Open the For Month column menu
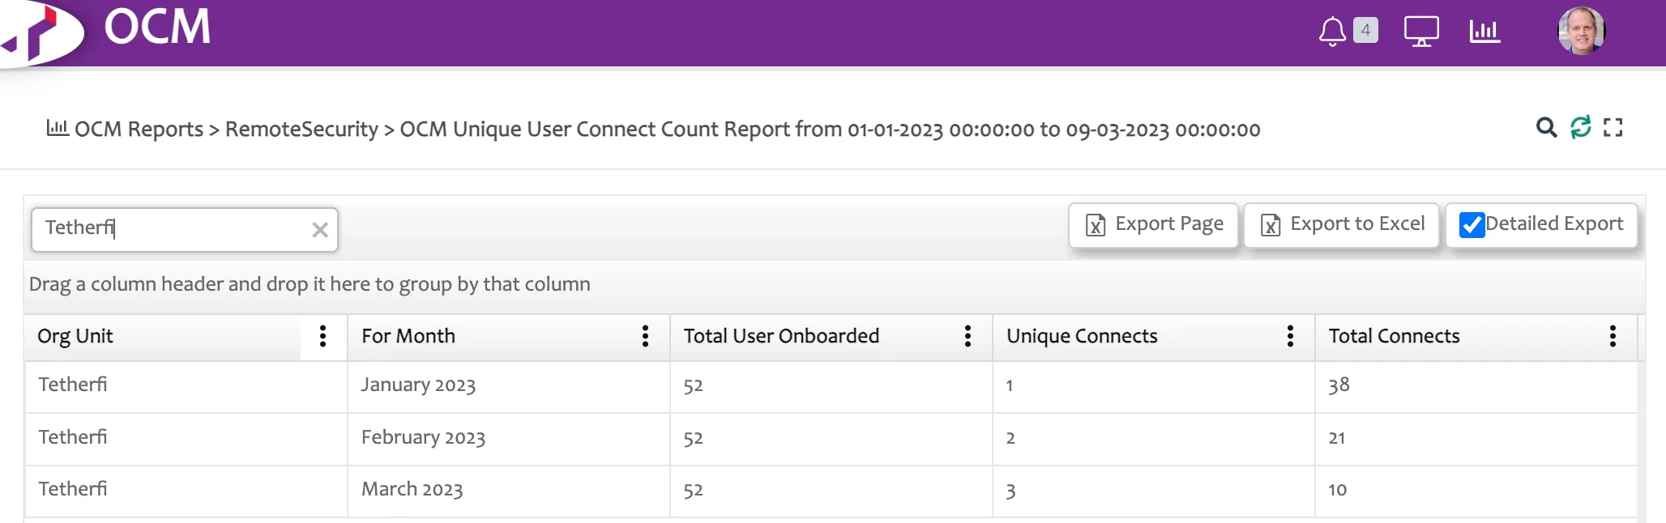The image size is (1666, 523). click(645, 336)
